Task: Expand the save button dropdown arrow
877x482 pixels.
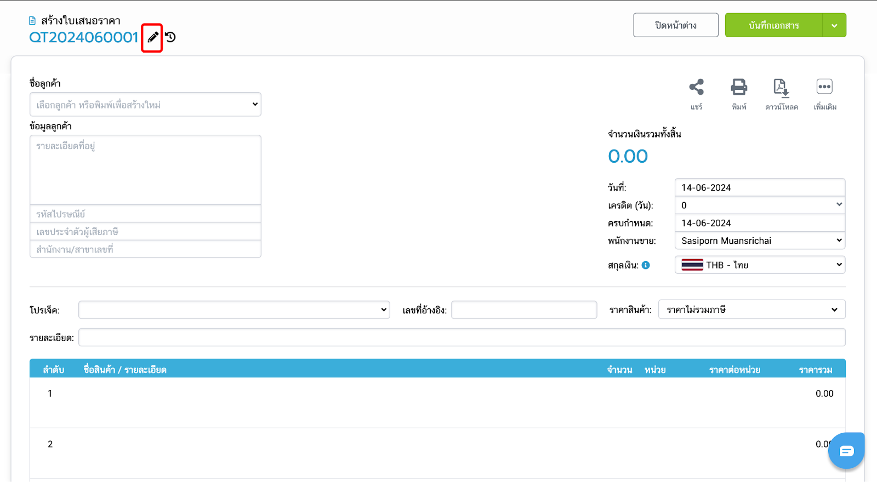Action: (834, 25)
